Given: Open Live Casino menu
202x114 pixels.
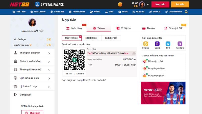Looking at the screenshot, I should [x=38, y=12].
